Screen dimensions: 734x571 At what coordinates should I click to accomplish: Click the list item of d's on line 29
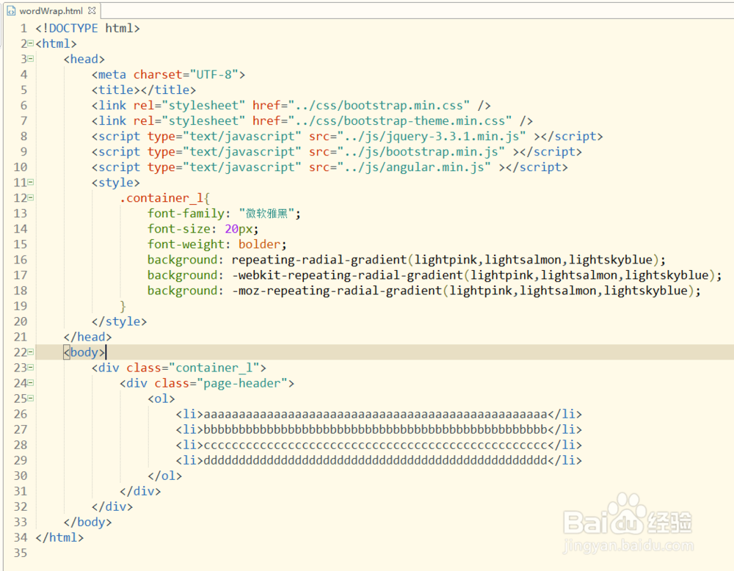379,461
